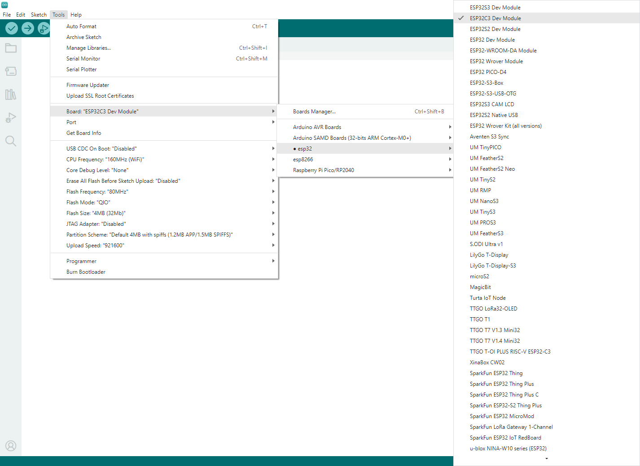Expand Board ESP32C3 Dev Module submenu
640x466 pixels.
(x=164, y=112)
